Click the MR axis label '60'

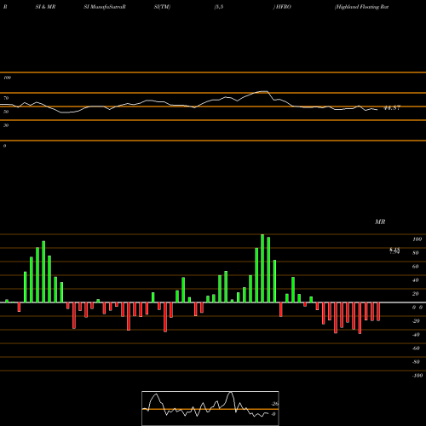tap(416, 267)
